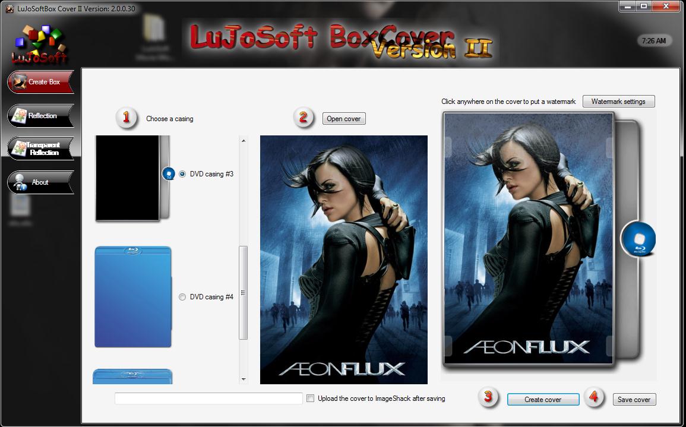Minimize the LuJoSoft BoxCover window
Screen dimensions: 686x427
628,6
